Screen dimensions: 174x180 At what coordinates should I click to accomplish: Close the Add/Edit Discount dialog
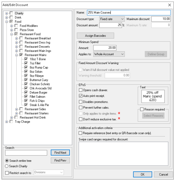coord(169,5)
